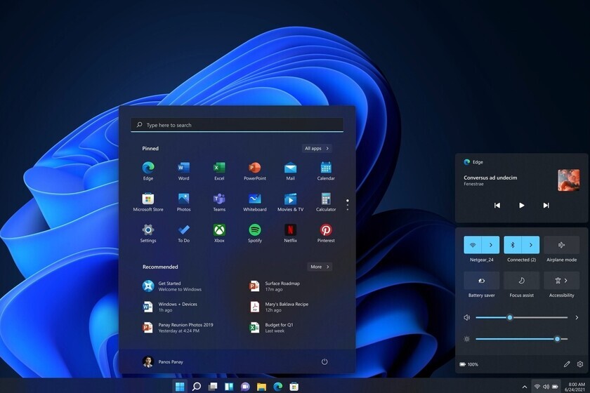
Task: Launch Word from pinned apps
Action: 183,171
